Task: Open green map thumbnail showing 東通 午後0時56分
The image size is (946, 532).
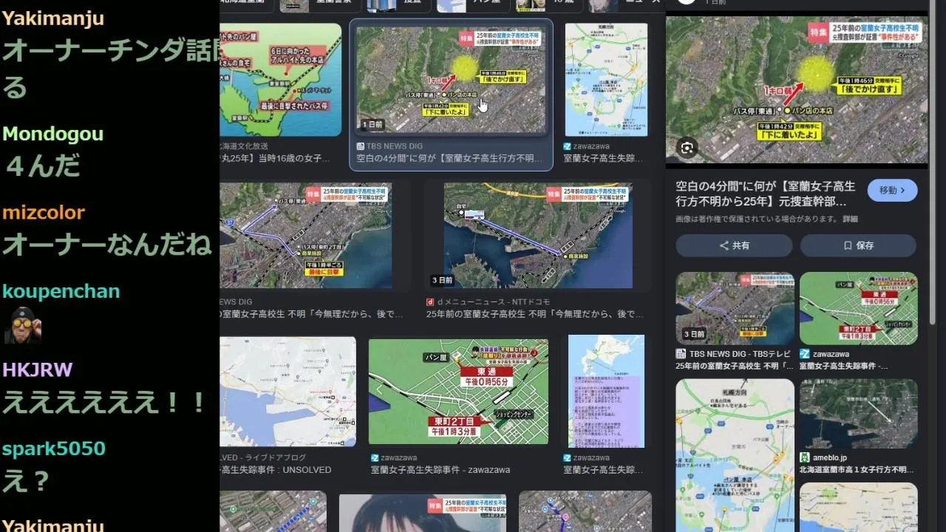Action: tap(458, 392)
